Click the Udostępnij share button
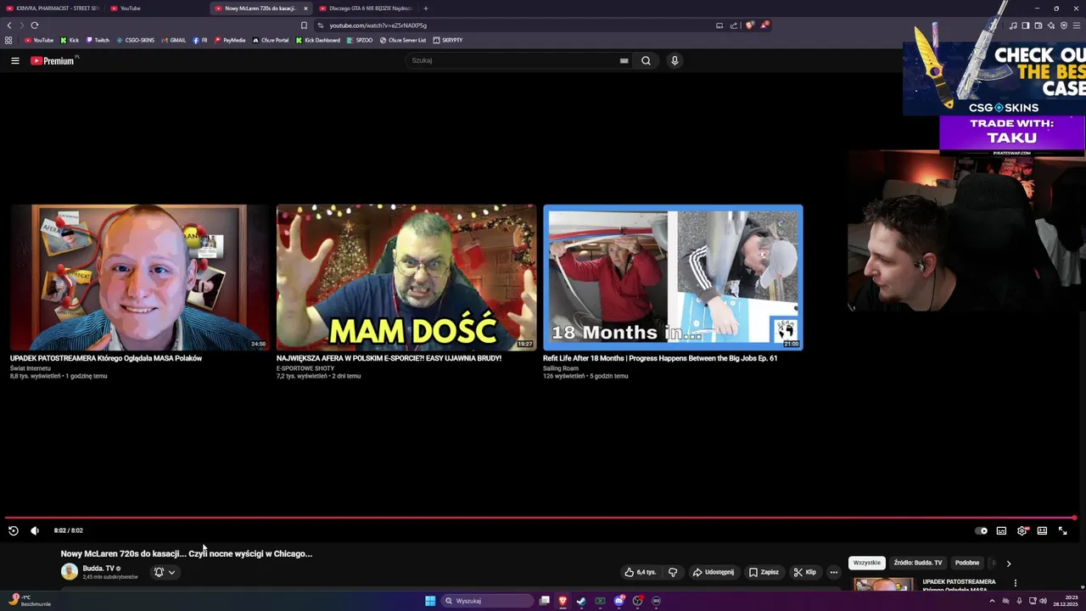The image size is (1086, 611). tap(713, 572)
